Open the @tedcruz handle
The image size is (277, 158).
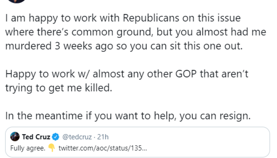(77, 137)
